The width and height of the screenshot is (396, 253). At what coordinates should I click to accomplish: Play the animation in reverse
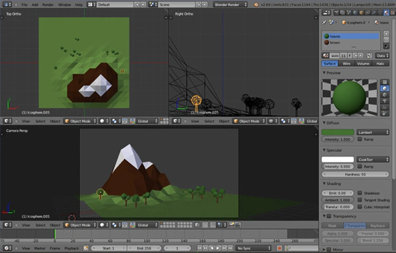pos(212,248)
